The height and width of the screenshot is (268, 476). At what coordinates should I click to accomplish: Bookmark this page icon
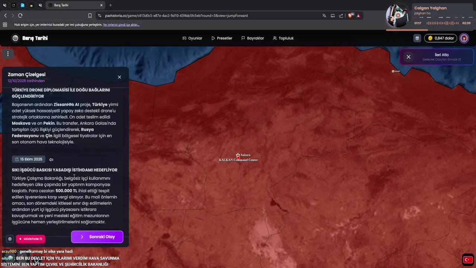tap(90, 16)
